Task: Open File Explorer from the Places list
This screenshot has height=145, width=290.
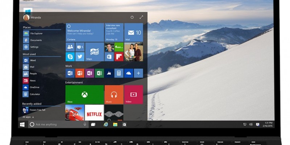Action: (33, 33)
